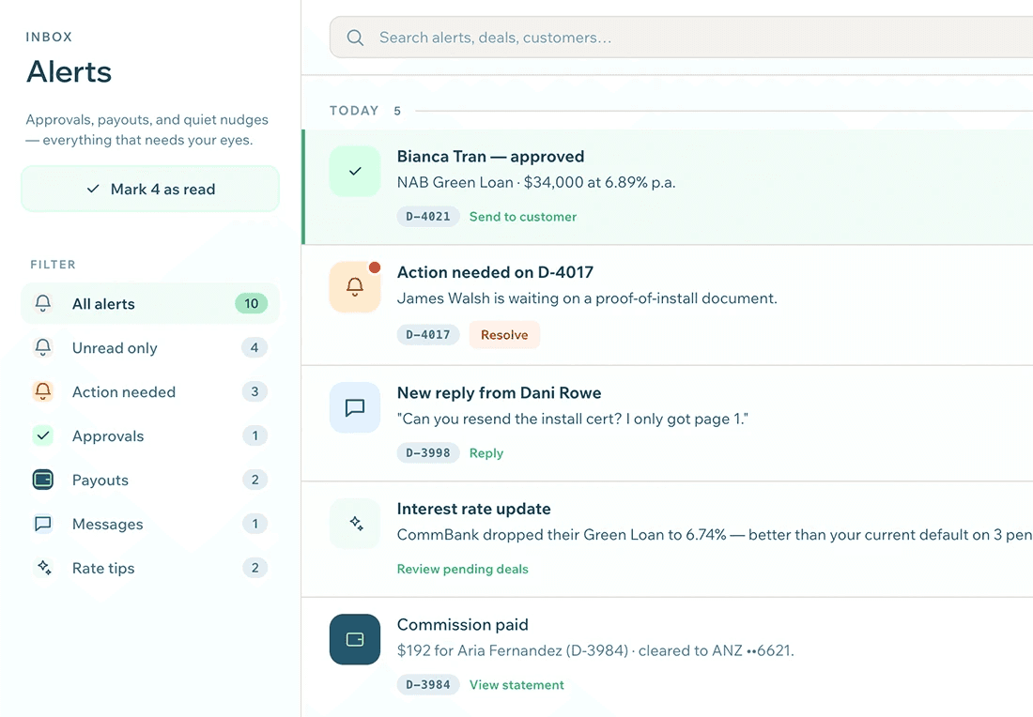This screenshot has height=717, width=1033.
Task: Click the TODAY section header
Action: point(354,111)
